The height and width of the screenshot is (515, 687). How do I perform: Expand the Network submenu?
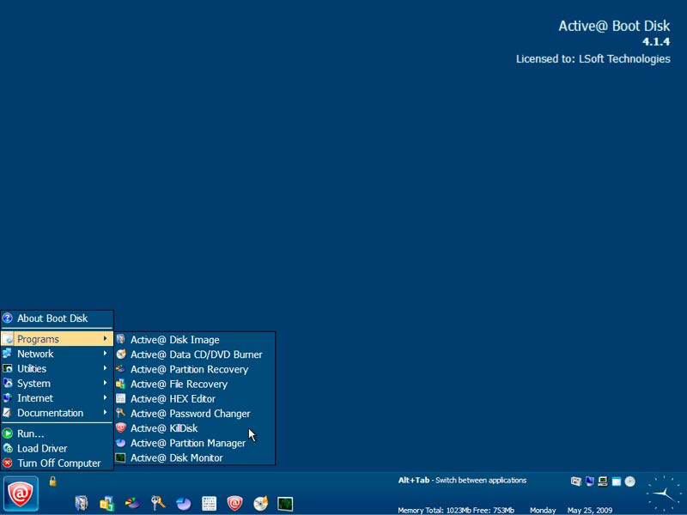57,354
